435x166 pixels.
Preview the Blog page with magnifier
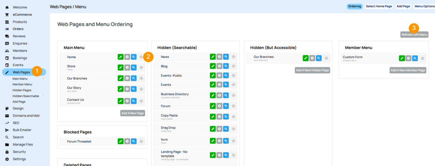click(226, 66)
